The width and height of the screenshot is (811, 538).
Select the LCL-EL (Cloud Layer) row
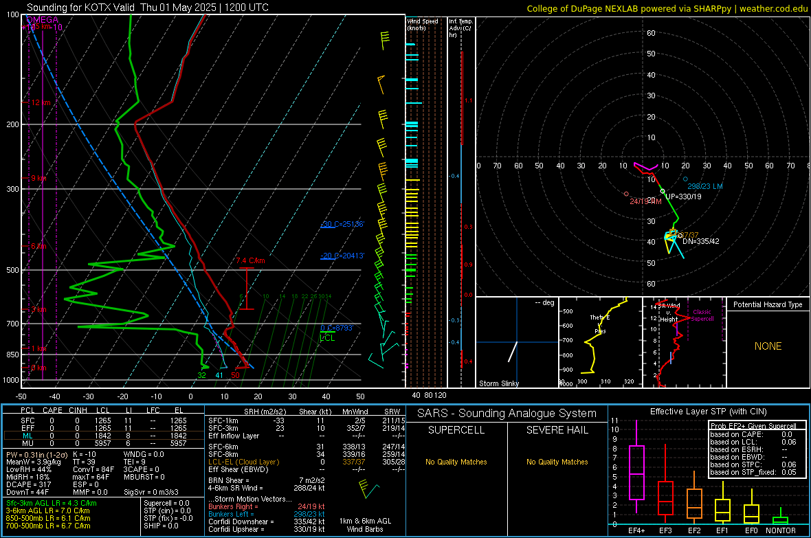click(307, 462)
